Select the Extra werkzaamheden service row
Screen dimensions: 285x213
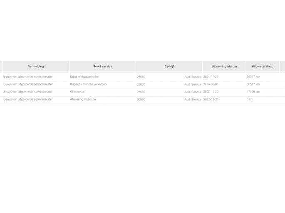pyautogui.click(x=84, y=77)
